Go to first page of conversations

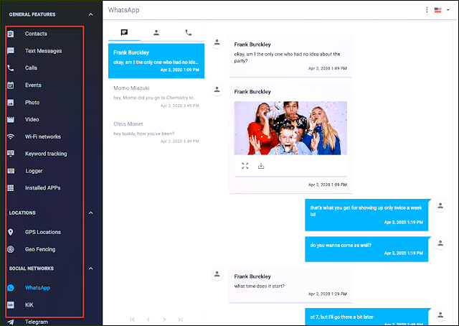[x=132, y=320]
